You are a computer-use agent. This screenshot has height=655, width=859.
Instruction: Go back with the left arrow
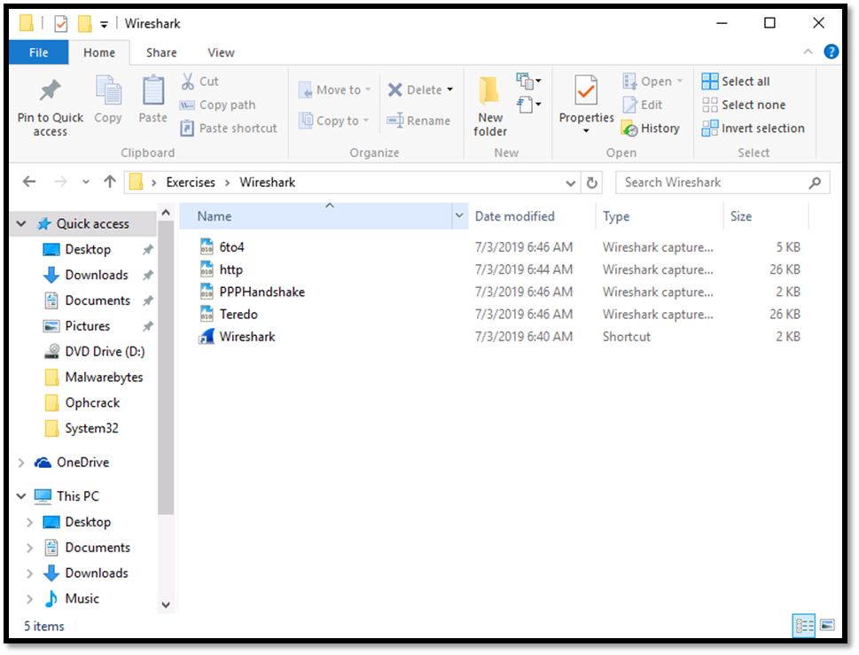tap(29, 182)
